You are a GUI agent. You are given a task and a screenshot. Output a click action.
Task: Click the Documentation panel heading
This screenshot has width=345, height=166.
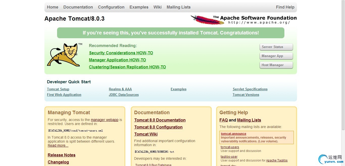click(x=152, y=112)
